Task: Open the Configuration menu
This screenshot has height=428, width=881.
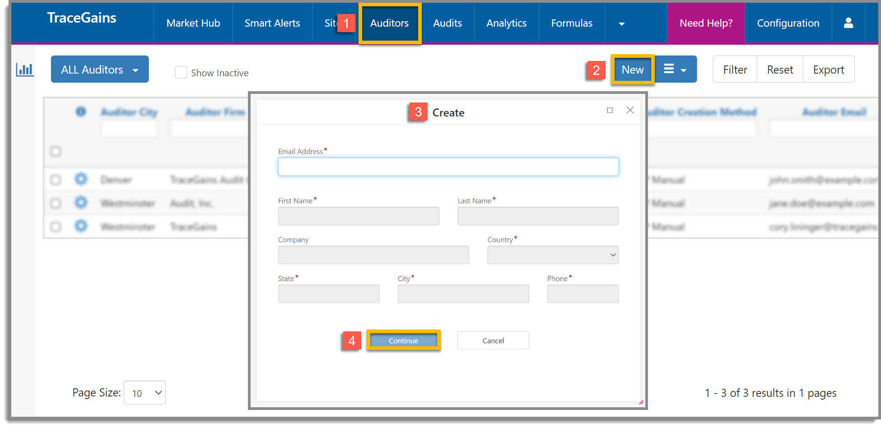Action: tap(788, 23)
